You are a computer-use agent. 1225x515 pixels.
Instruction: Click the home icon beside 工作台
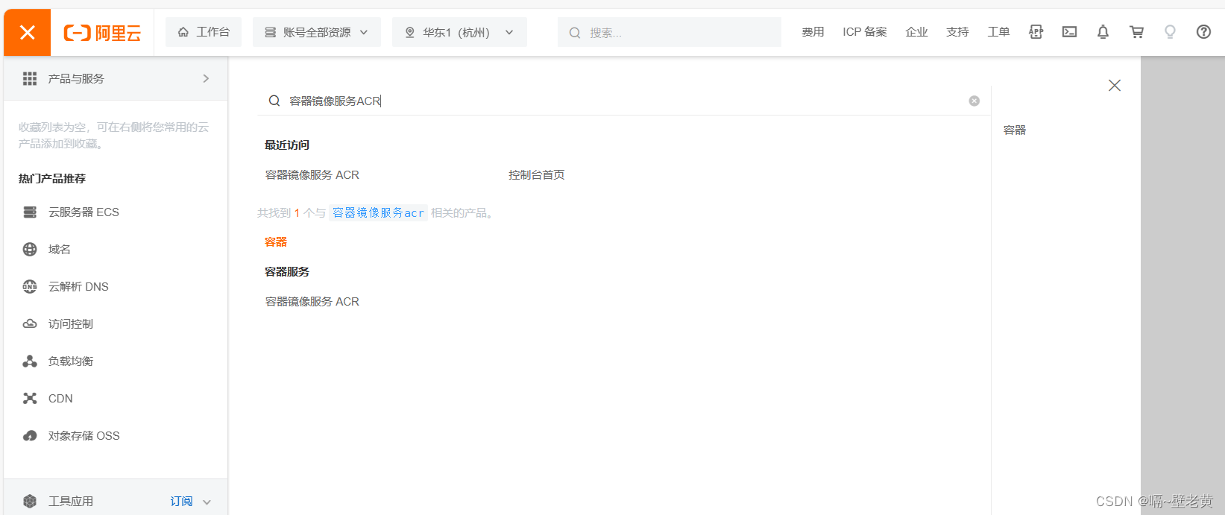pyautogui.click(x=183, y=32)
